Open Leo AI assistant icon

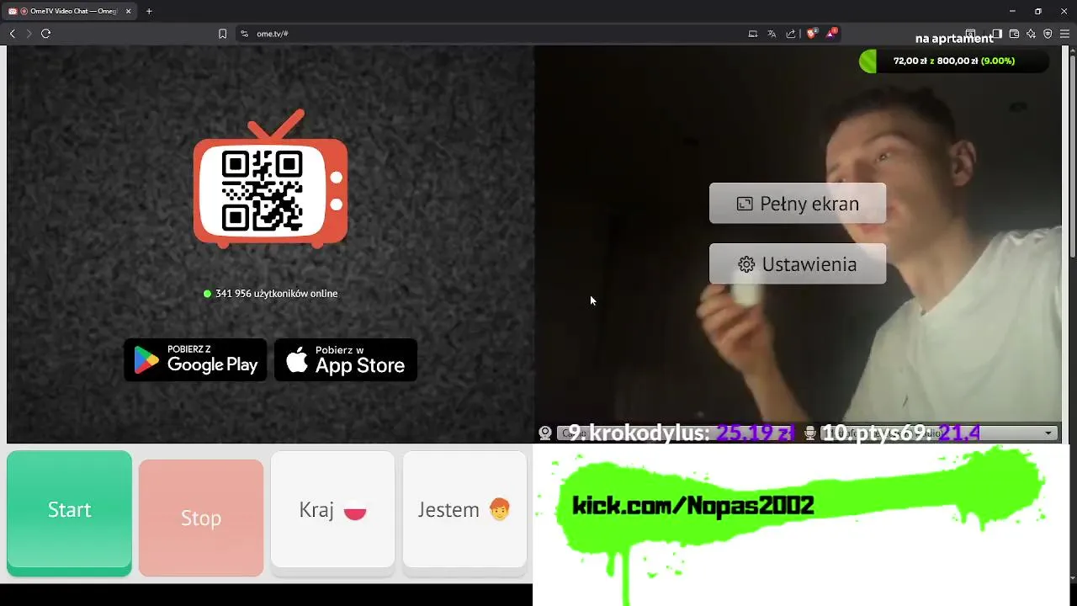[x=1031, y=34]
